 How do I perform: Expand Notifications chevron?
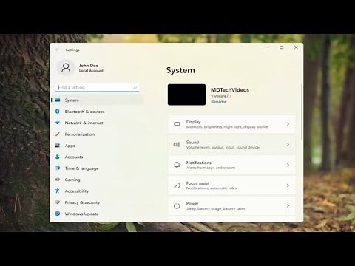coord(288,165)
